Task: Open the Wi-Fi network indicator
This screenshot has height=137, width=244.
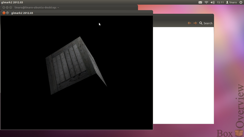Action: point(206,2)
